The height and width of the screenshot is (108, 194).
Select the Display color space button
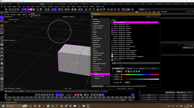click(141, 68)
